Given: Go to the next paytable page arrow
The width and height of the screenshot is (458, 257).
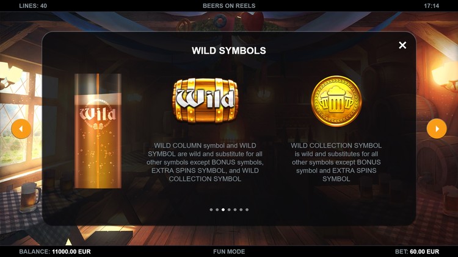Looking at the screenshot, I should pyautogui.click(x=437, y=128).
